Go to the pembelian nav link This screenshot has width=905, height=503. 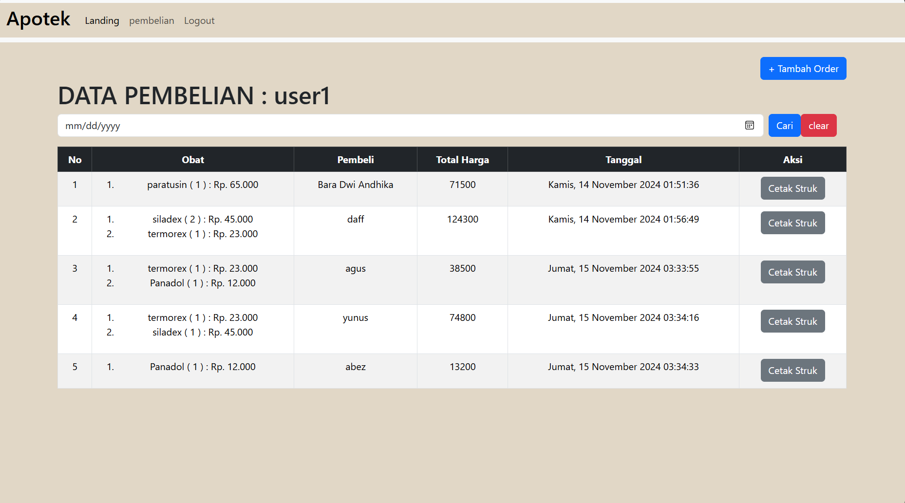tap(151, 20)
